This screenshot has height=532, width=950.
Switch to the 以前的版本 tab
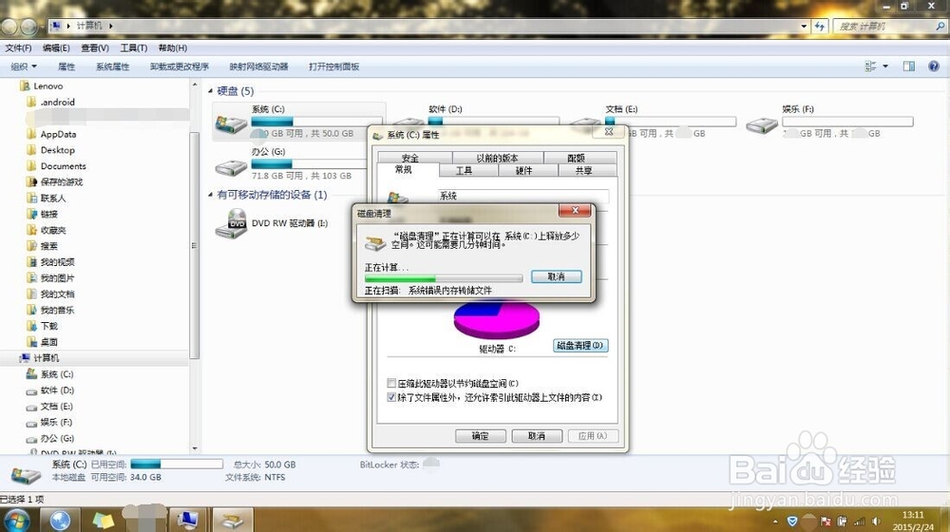[x=498, y=158]
